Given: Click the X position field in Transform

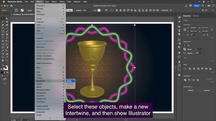Looking at the screenshot, I should pos(193,28).
